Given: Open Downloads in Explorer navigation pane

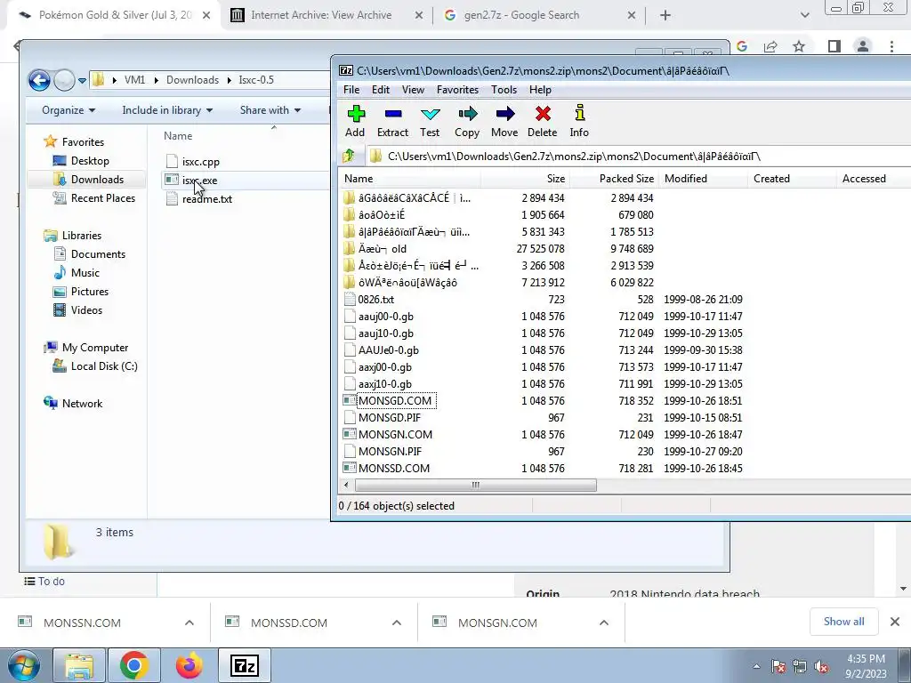Looking at the screenshot, I should [x=97, y=180].
